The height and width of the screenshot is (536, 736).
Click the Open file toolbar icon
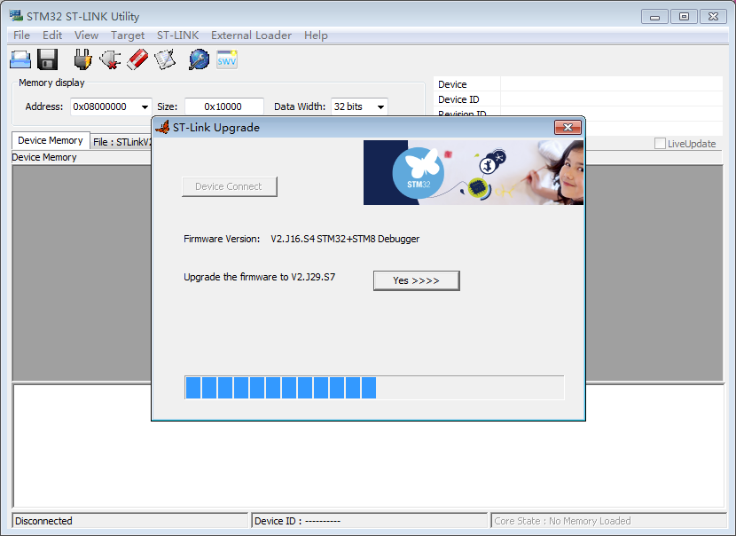point(20,59)
